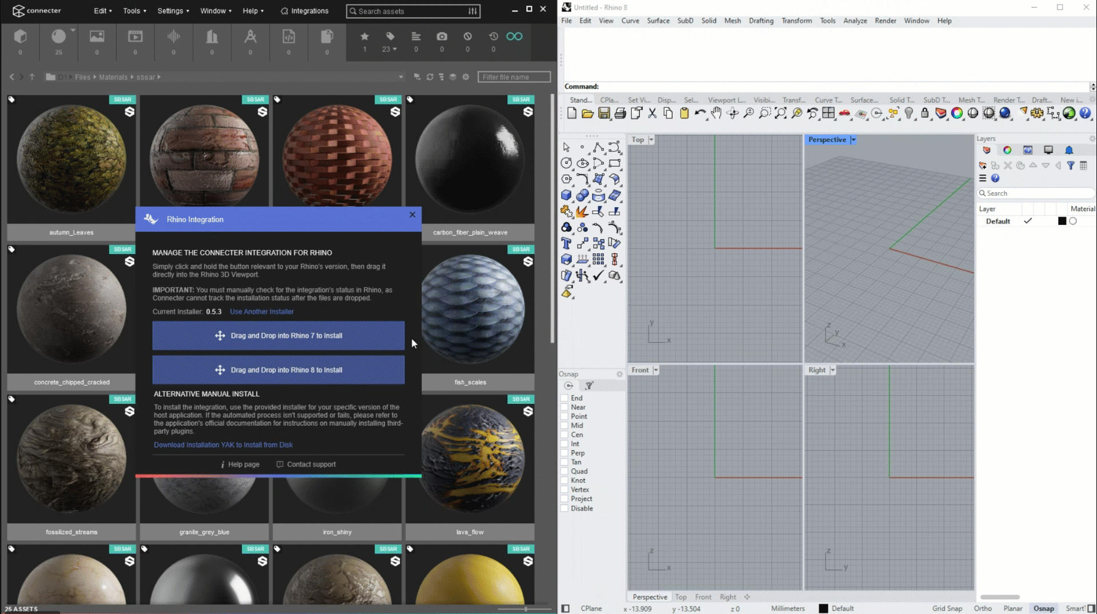Click the Connecter history clock icon
The height and width of the screenshot is (614, 1097).
pos(494,37)
